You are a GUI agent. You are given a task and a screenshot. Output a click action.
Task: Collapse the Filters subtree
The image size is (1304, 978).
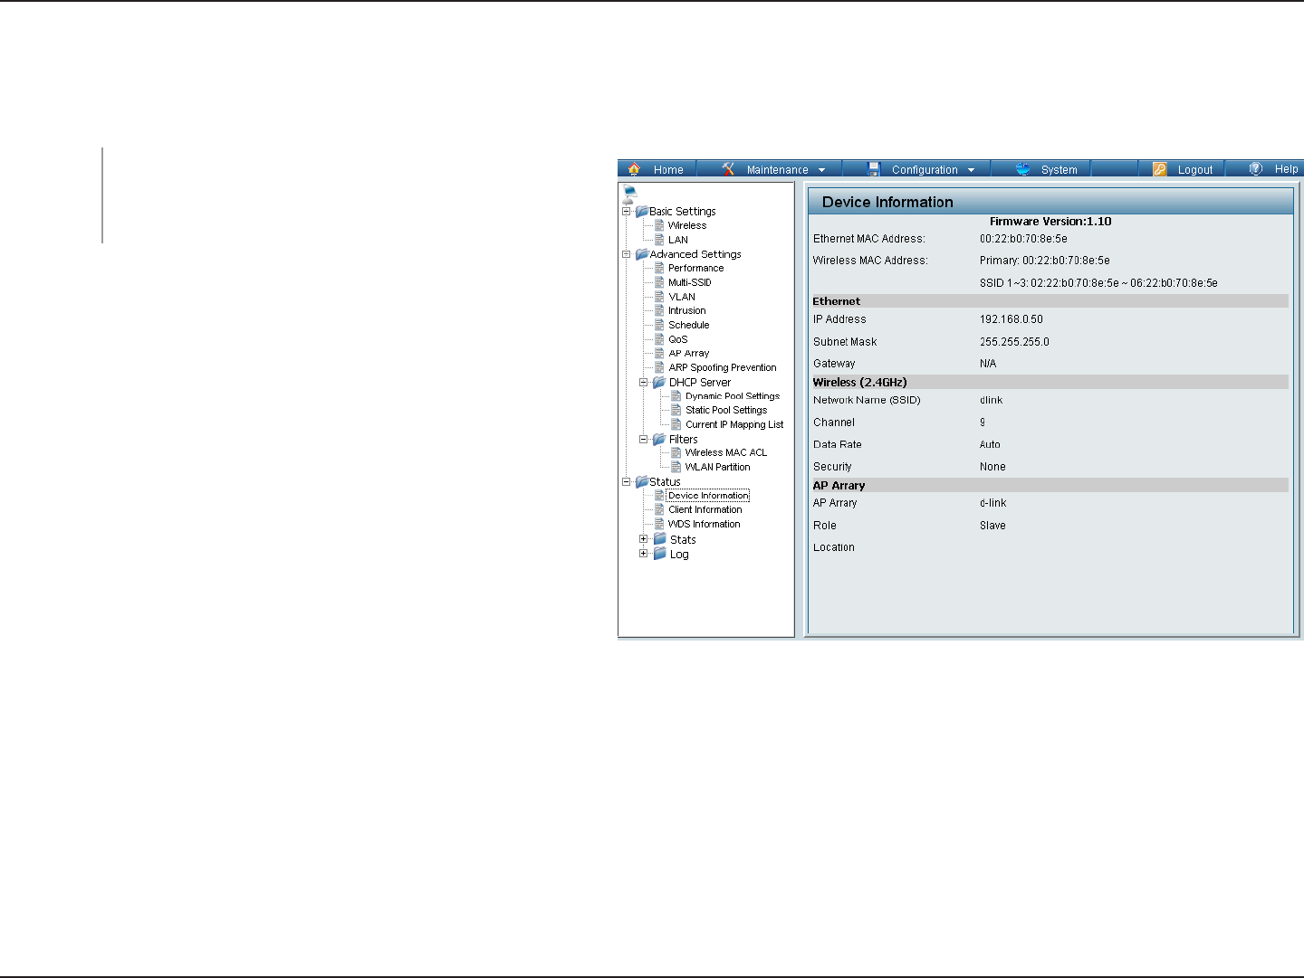tap(644, 439)
